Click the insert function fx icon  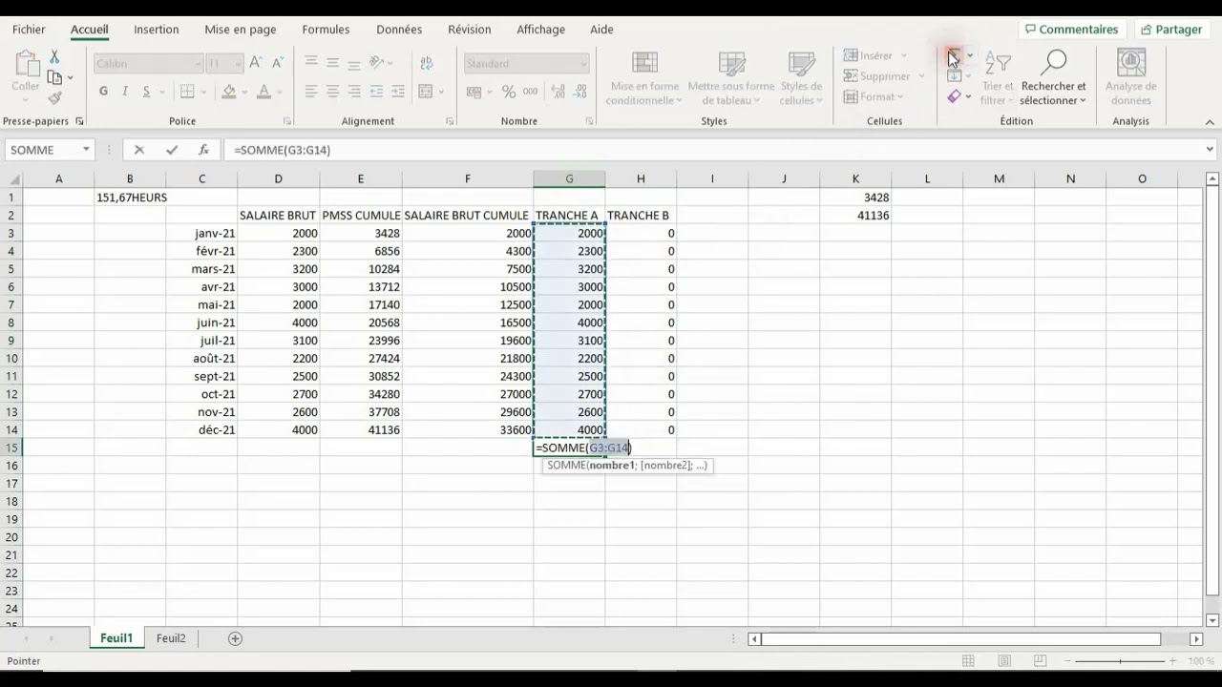tap(203, 150)
